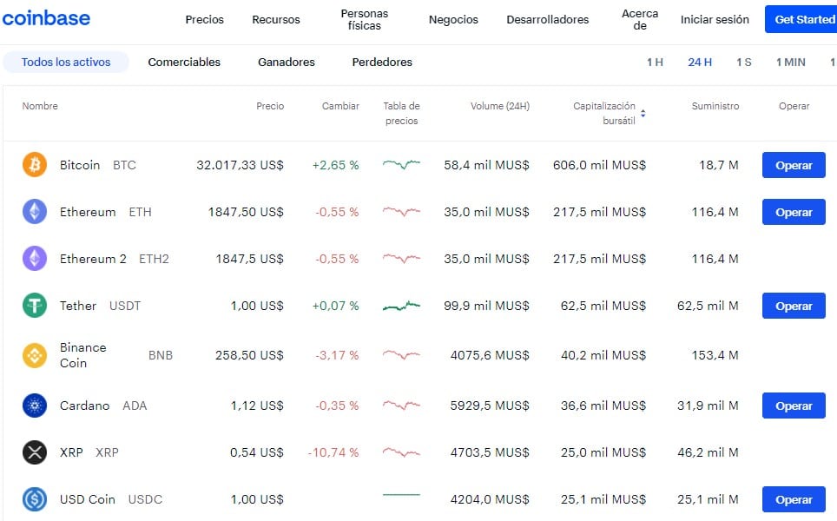This screenshot has height=521, width=837.
Task: Click the Coinbase logo
Action: pyautogui.click(x=46, y=18)
